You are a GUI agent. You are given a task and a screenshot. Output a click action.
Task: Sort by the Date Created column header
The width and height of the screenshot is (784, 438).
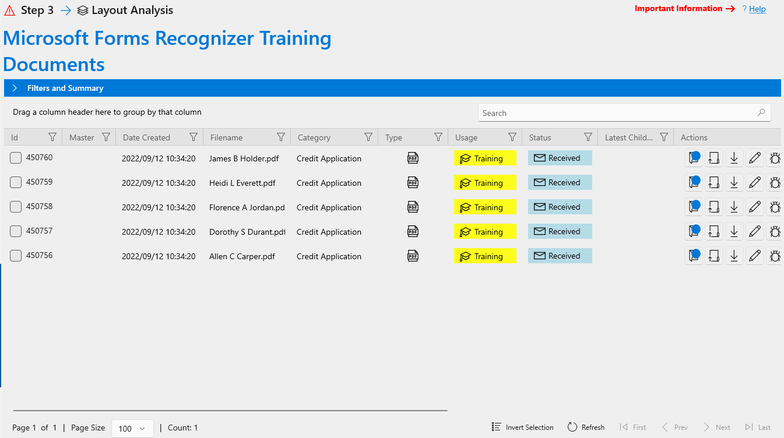pos(146,137)
